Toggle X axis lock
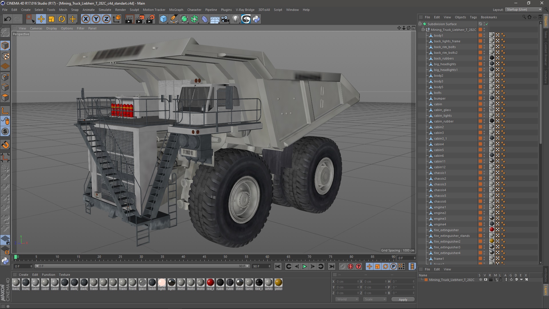This screenshot has width=549, height=309. (x=85, y=19)
